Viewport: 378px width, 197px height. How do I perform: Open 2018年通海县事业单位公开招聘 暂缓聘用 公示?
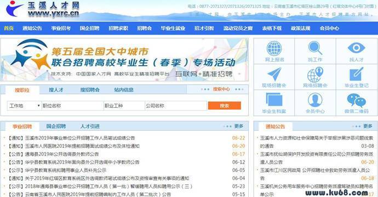click(x=100, y=187)
